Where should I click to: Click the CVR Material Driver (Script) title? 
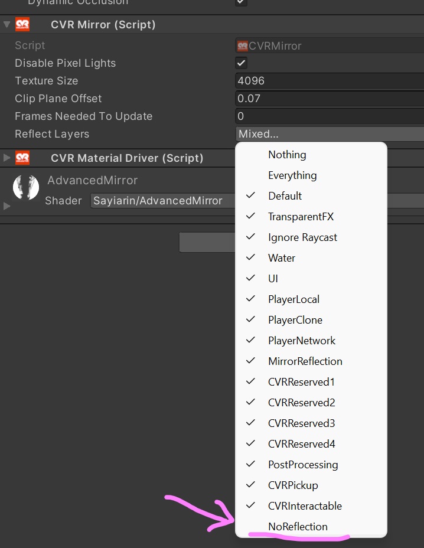pyautogui.click(x=127, y=158)
